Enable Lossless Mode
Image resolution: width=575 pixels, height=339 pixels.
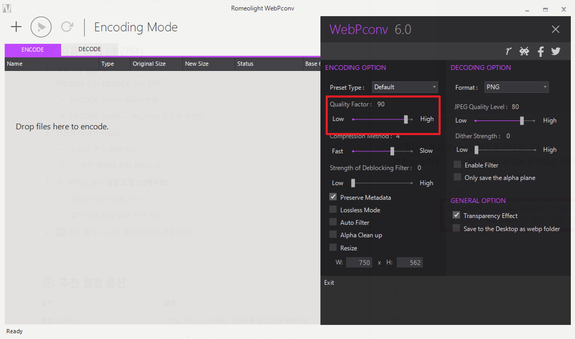click(333, 209)
